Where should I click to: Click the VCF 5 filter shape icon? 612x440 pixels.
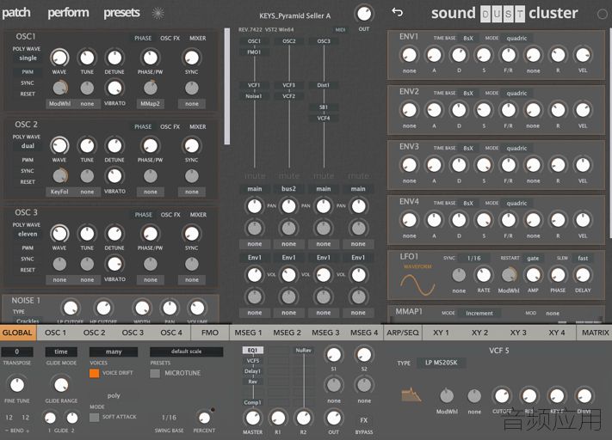[x=411, y=394]
